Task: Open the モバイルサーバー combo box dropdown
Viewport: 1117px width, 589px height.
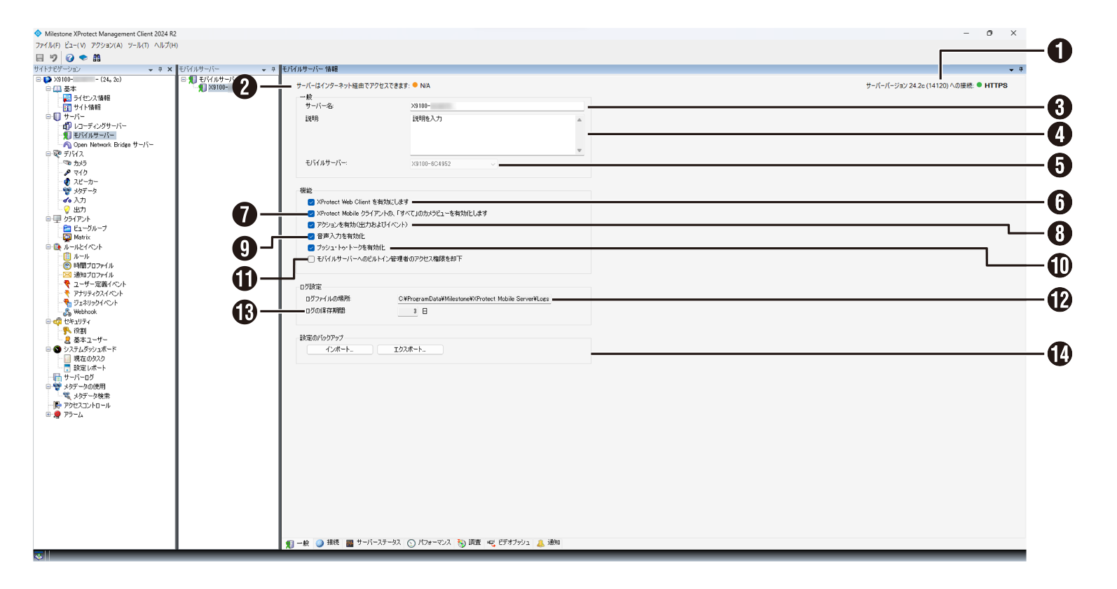Action: pos(493,164)
